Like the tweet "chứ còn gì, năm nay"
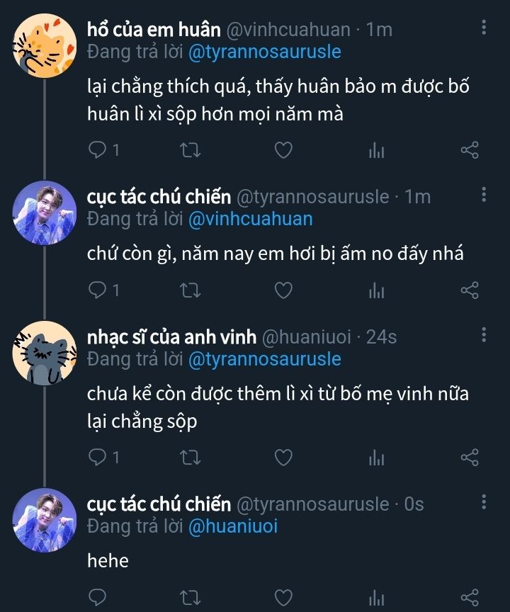Screen dimensions: 510x612 [283, 290]
